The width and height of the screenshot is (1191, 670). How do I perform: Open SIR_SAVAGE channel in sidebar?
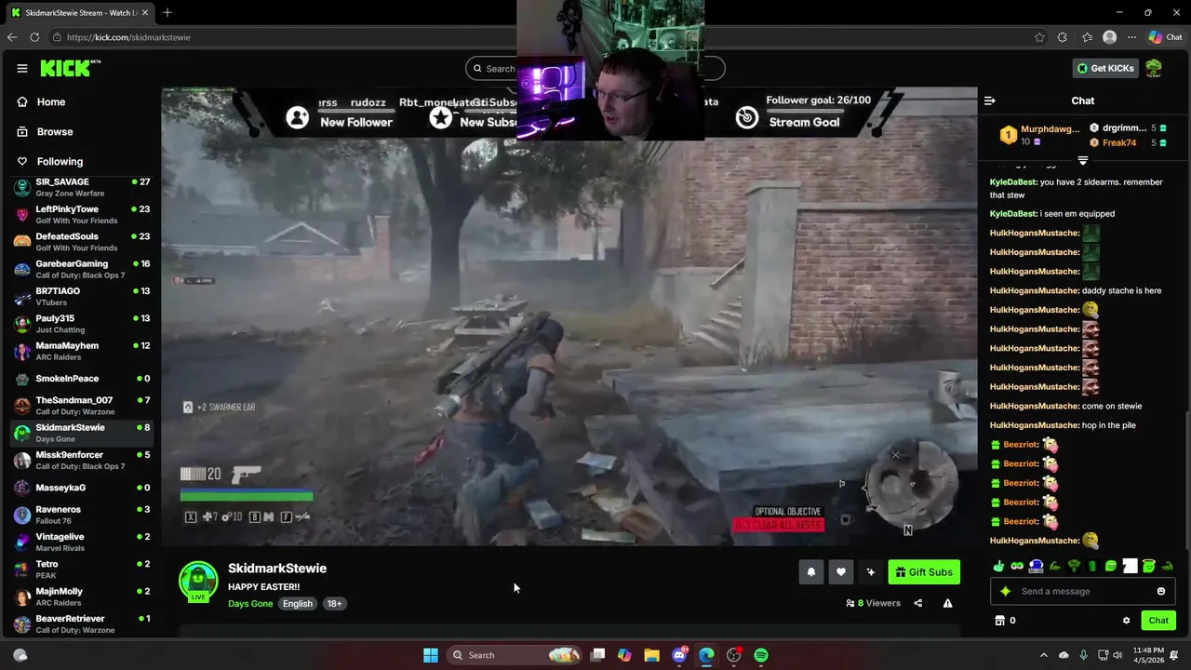[81, 187]
